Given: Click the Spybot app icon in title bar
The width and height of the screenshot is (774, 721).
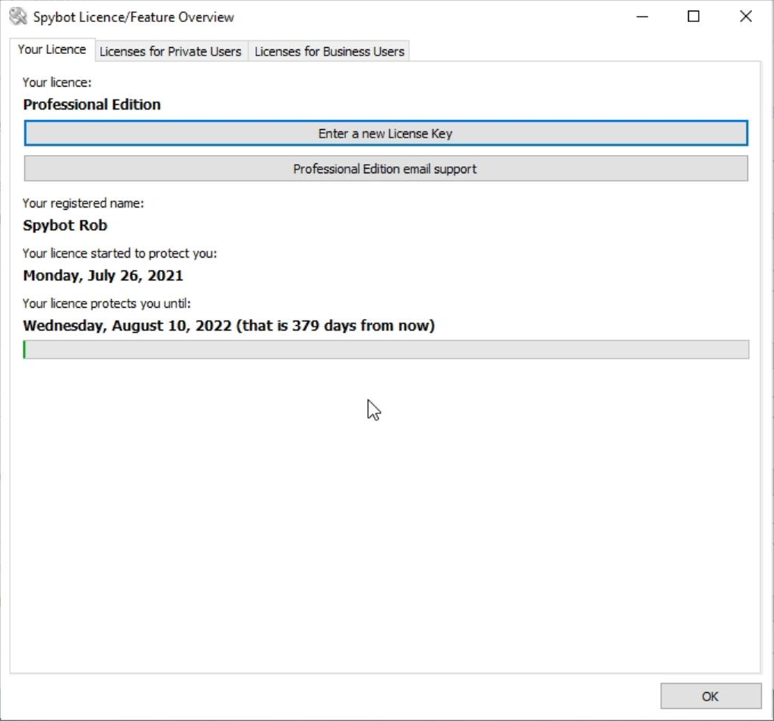Looking at the screenshot, I should 18,16.
